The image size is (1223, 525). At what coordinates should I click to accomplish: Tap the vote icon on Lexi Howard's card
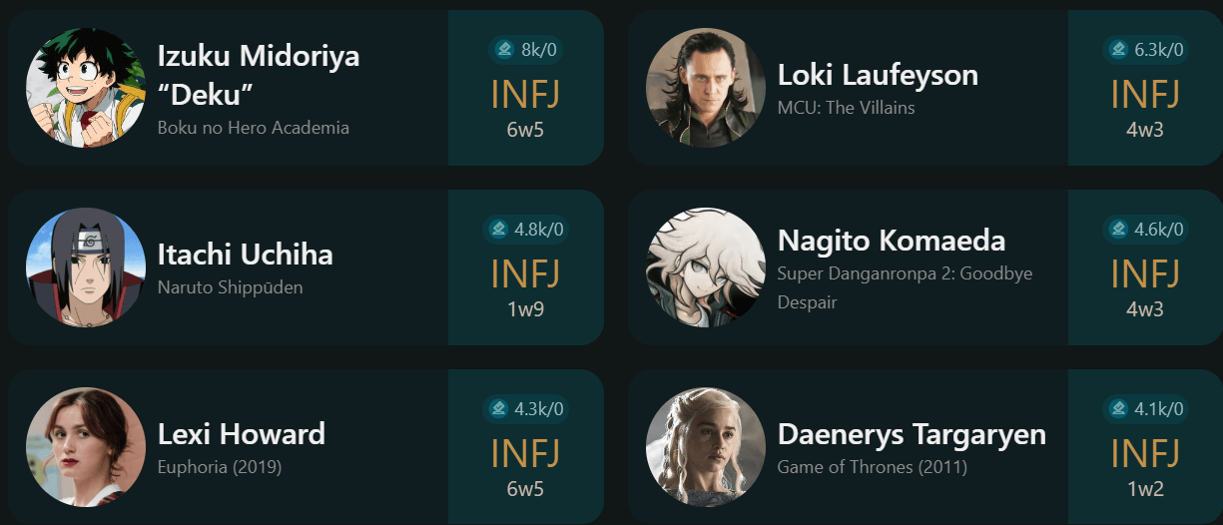pos(499,408)
